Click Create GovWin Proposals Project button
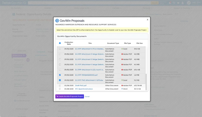Viewport: 202px width, 117px height. coord(70,96)
